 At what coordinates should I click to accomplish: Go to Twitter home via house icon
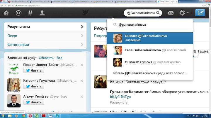click(6, 13)
